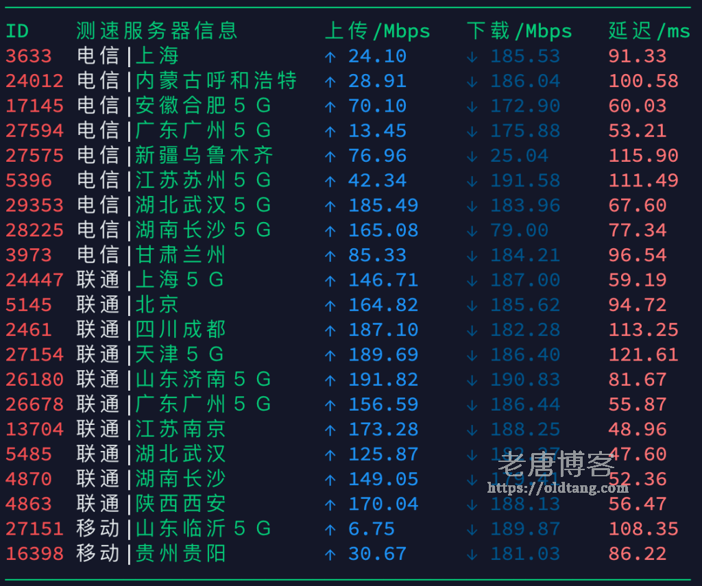Click the download arrow next to 185.53

coord(472,56)
